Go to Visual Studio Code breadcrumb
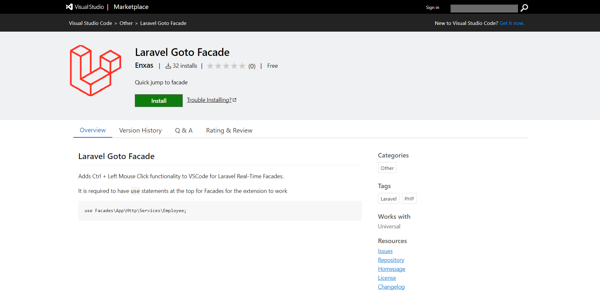Image resolution: width=600 pixels, height=298 pixels. tap(90, 23)
